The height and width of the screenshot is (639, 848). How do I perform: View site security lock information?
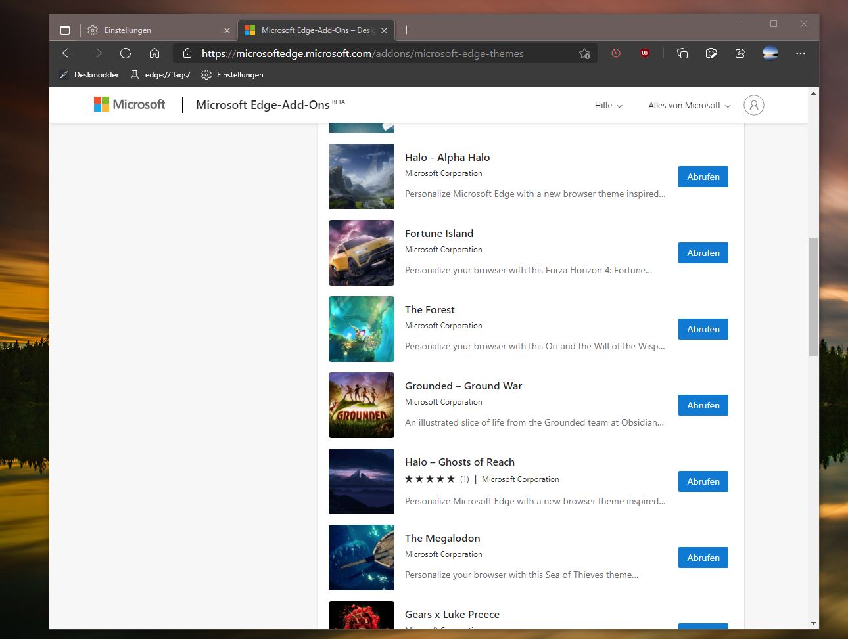click(187, 53)
